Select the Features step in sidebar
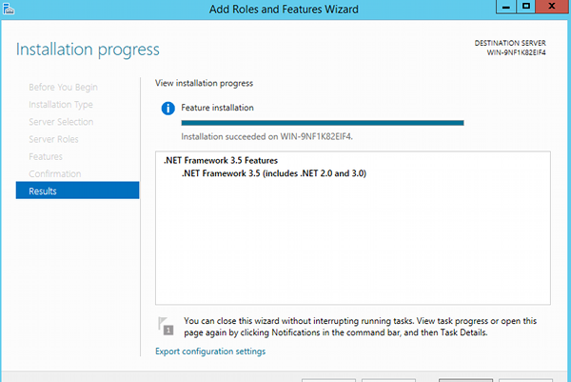 [x=46, y=156]
